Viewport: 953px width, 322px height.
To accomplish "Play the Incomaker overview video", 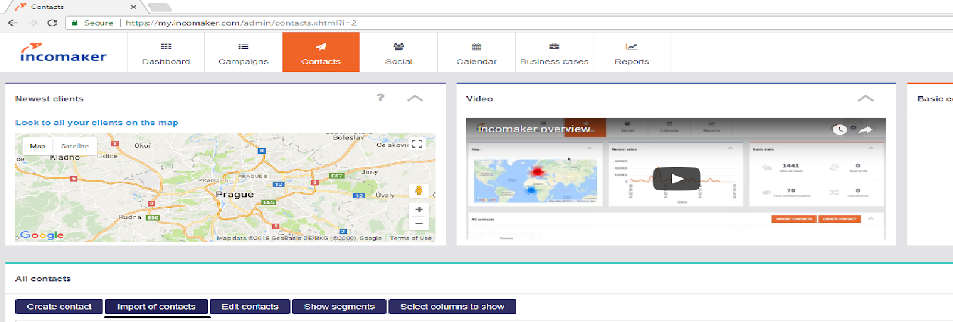I will point(677,179).
